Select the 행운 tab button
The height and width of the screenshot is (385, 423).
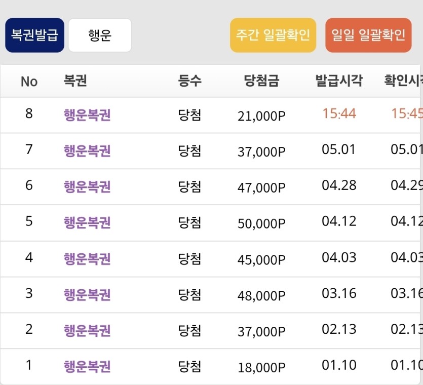(100, 35)
